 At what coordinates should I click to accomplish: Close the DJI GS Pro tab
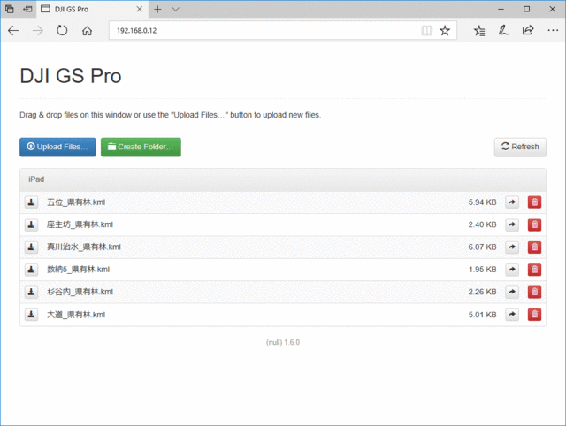pos(140,10)
